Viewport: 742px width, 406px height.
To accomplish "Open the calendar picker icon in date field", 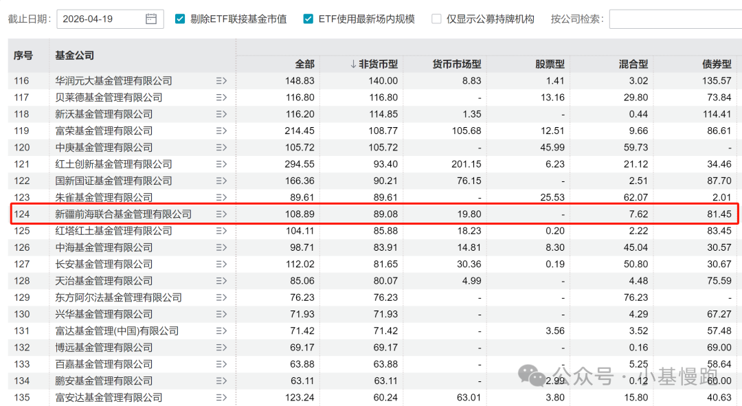I will point(151,19).
